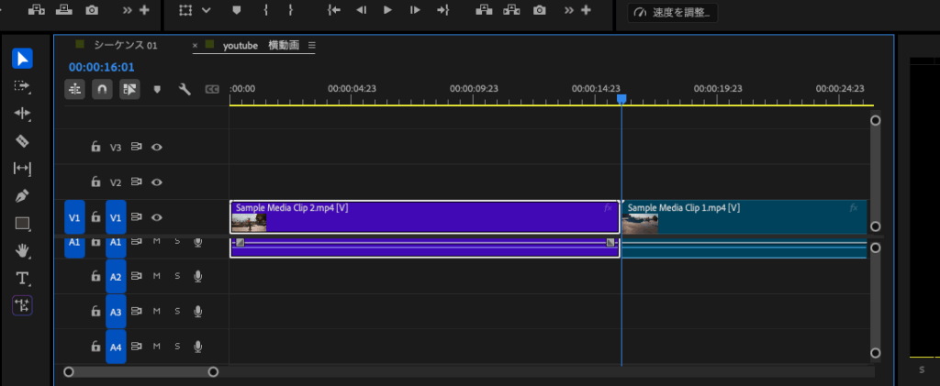Open source monitor button editor plus icon
The height and width of the screenshot is (386, 940).
tap(144, 10)
